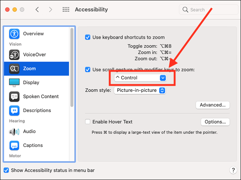The width and height of the screenshot is (241, 180).
Task: Select Zoom in the sidebar list
Action: [x=36, y=69]
